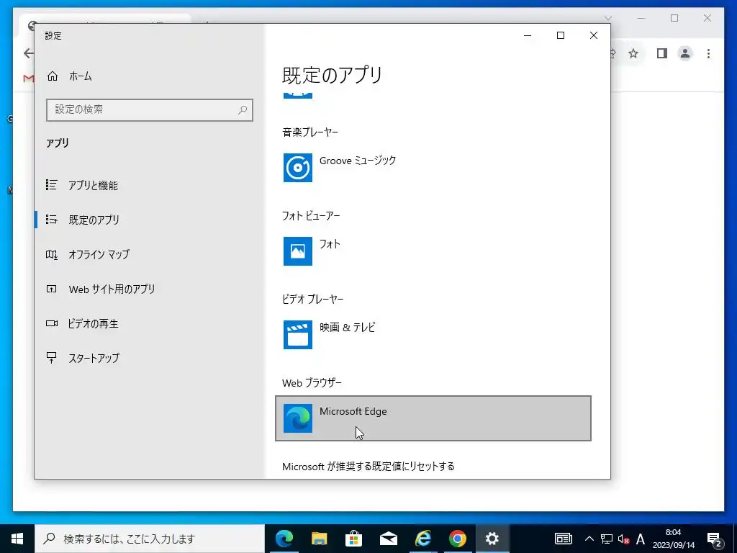737x553 pixels.
Task: Open the notification action center
Action: (715, 539)
